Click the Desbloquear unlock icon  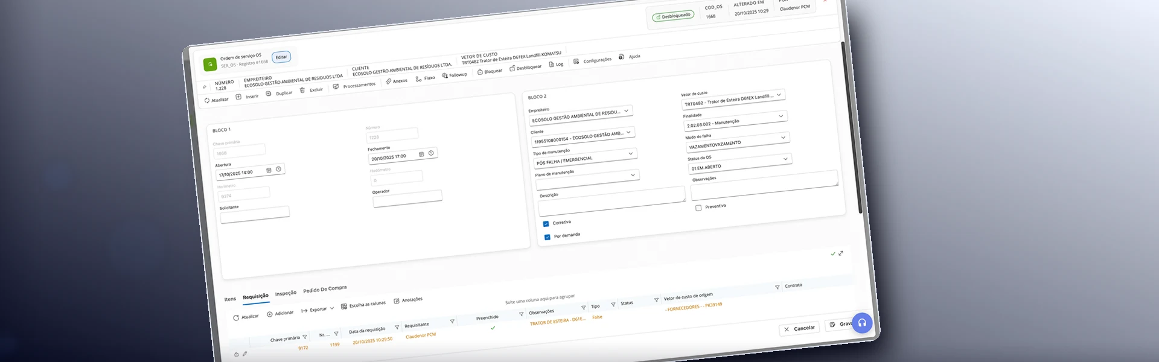[512, 69]
